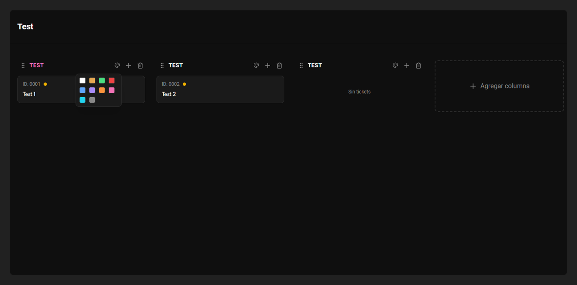The width and height of the screenshot is (577, 285).
Task: Choose the green color swatch
Action: click(102, 81)
